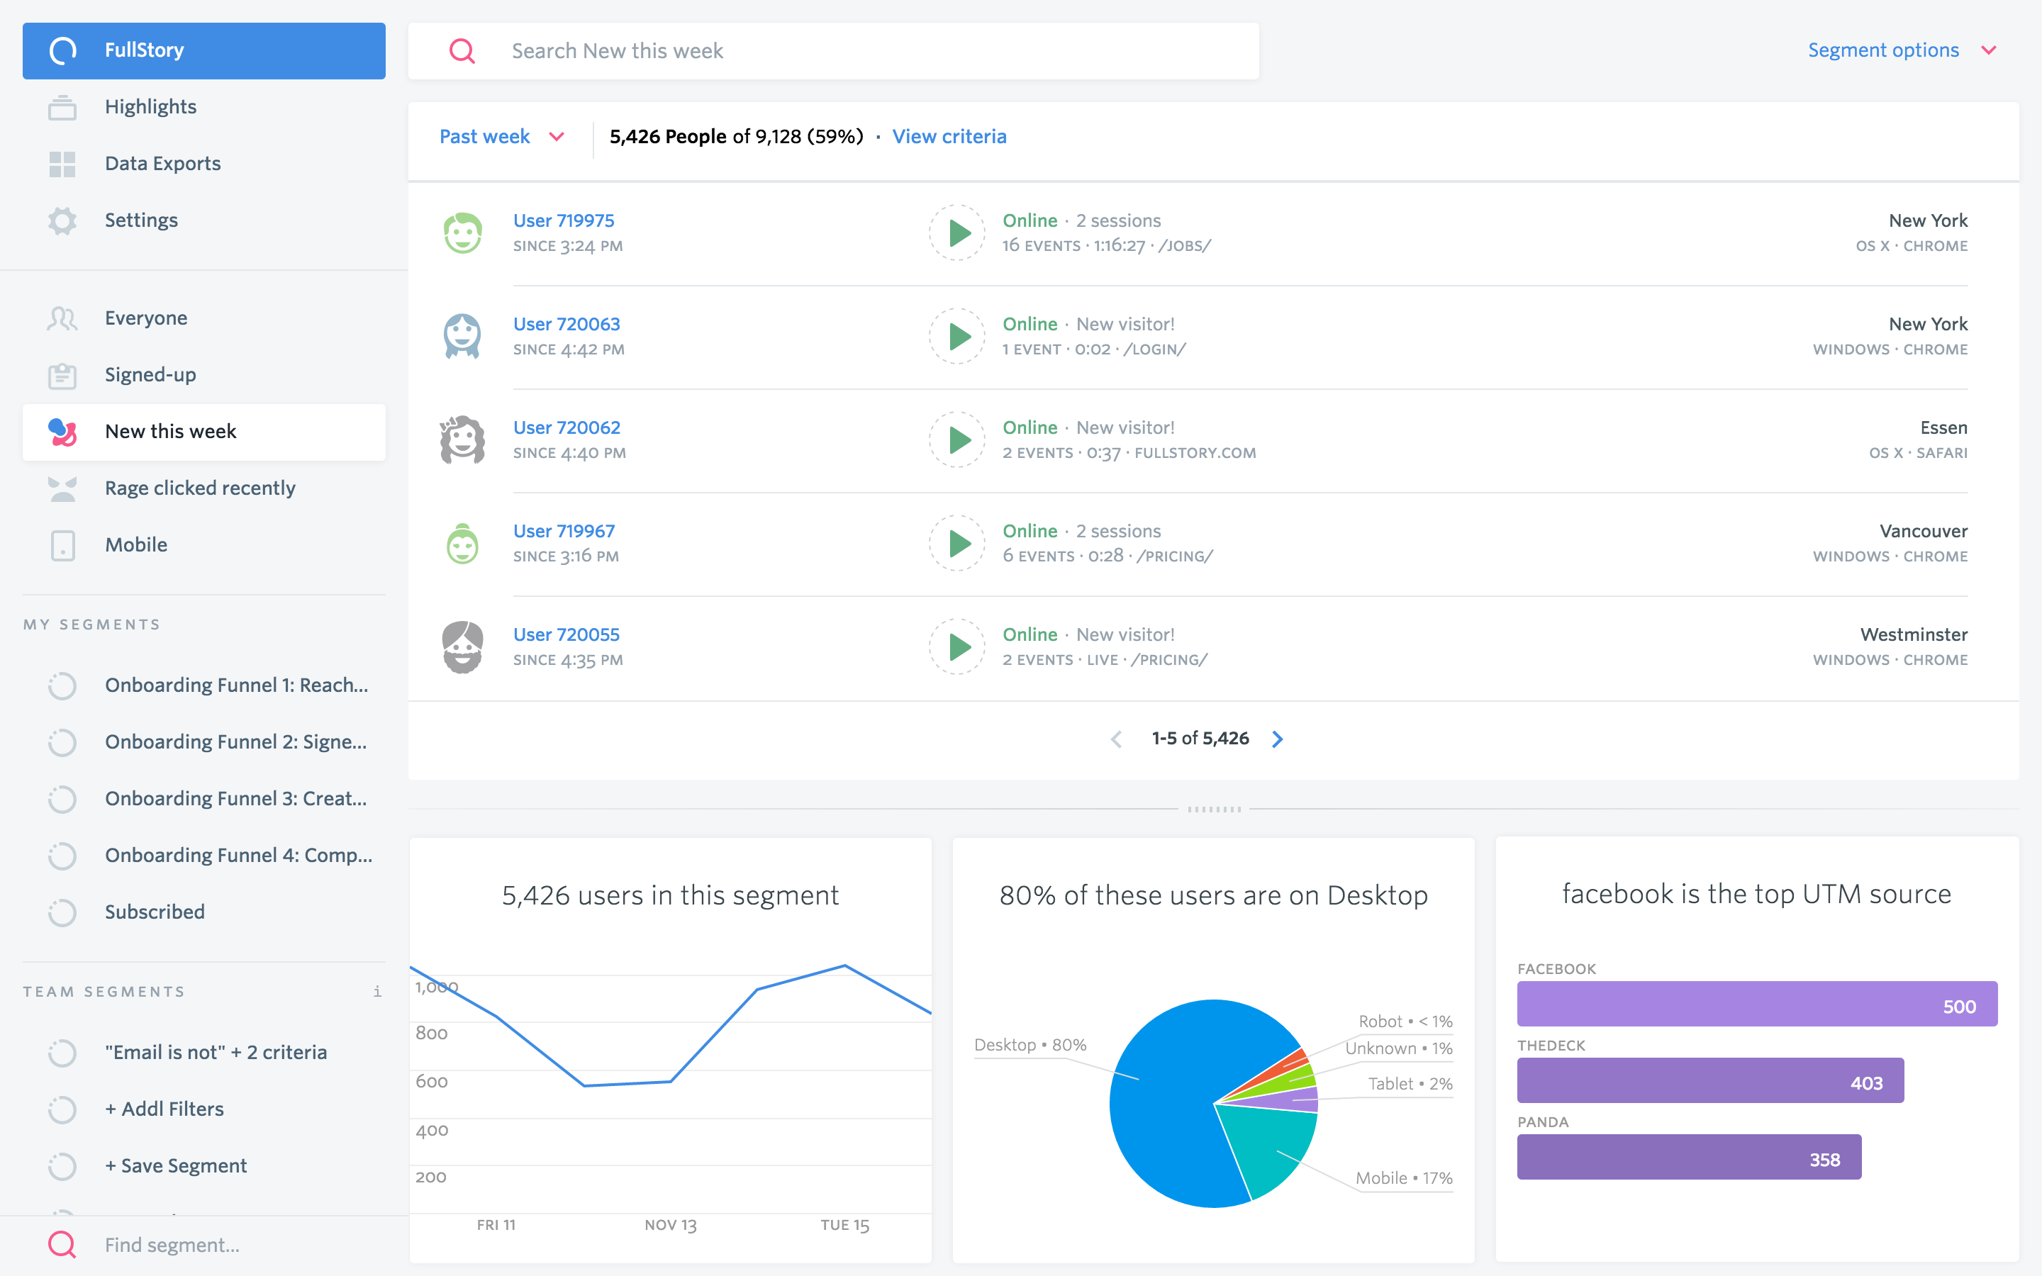The height and width of the screenshot is (1276, 2042).
Task: Click the Find segment search field
Action: [x=172, y=1245]
